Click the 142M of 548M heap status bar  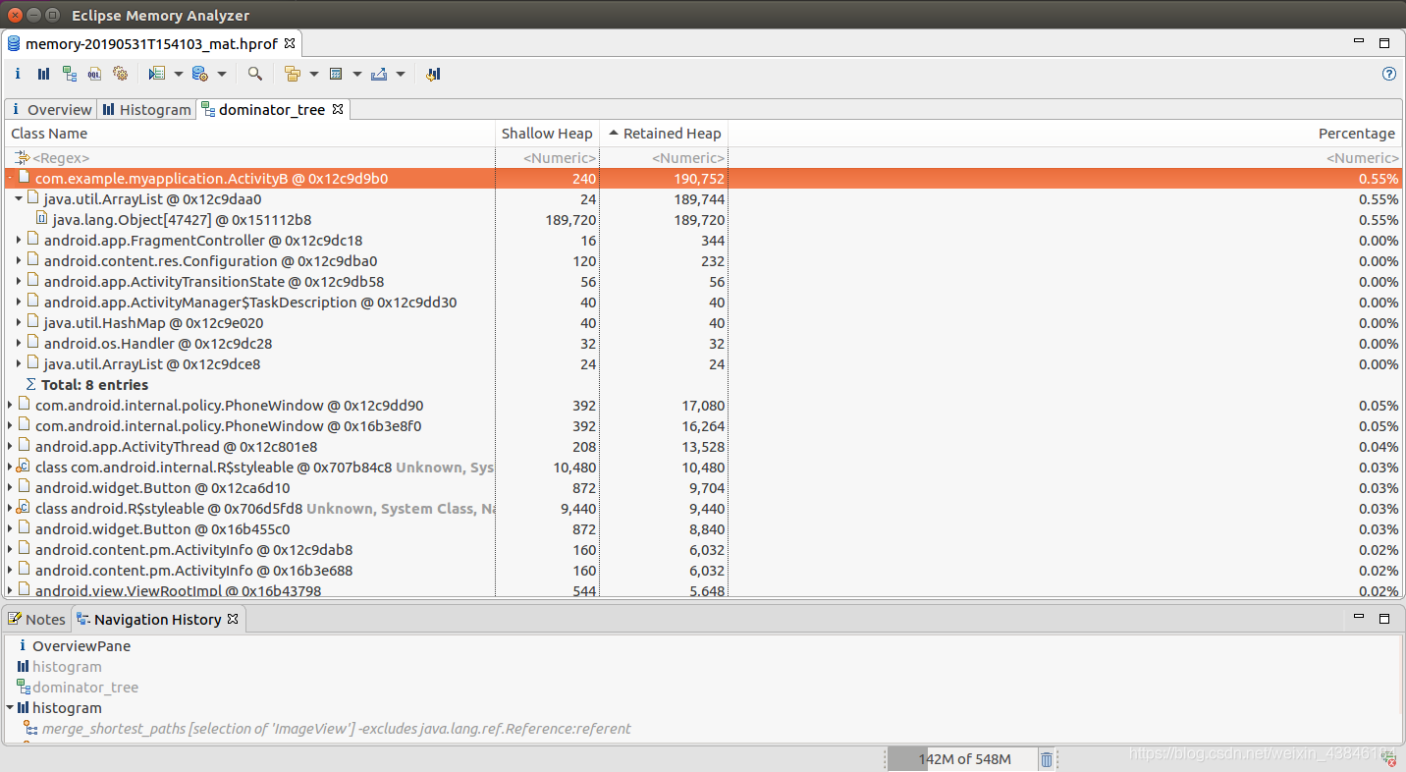[x=961, y=759]
